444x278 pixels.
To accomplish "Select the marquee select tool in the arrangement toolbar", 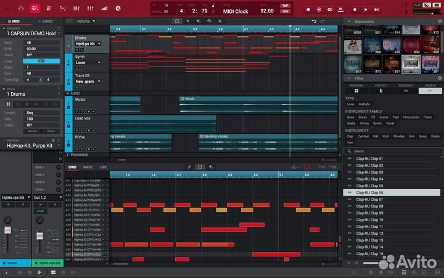I will click(177, 21).
